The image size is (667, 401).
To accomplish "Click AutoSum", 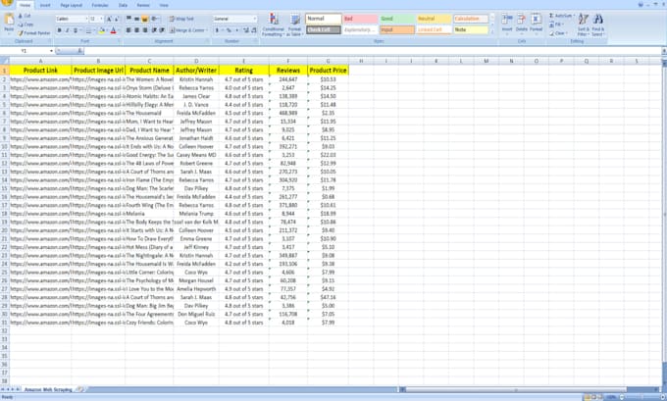I will point(561,16).
